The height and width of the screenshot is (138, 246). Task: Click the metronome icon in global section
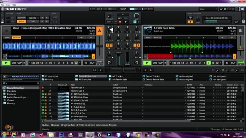(3, 21)
